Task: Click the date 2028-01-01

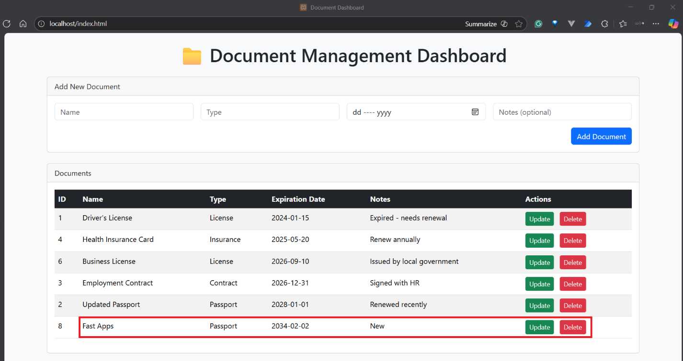Action: coord(290,305)
